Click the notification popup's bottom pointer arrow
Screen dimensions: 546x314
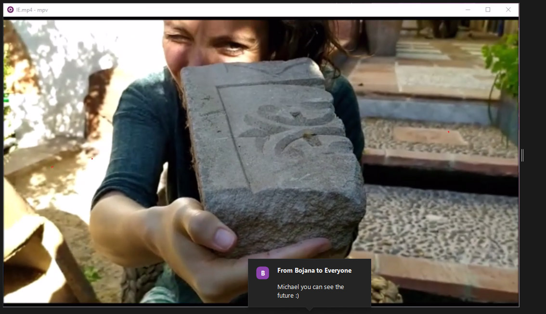[x=309, y=309]
